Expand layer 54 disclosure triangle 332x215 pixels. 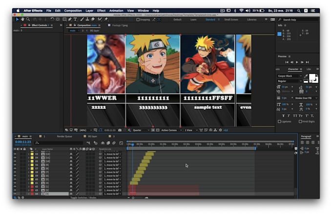(29, 158)
